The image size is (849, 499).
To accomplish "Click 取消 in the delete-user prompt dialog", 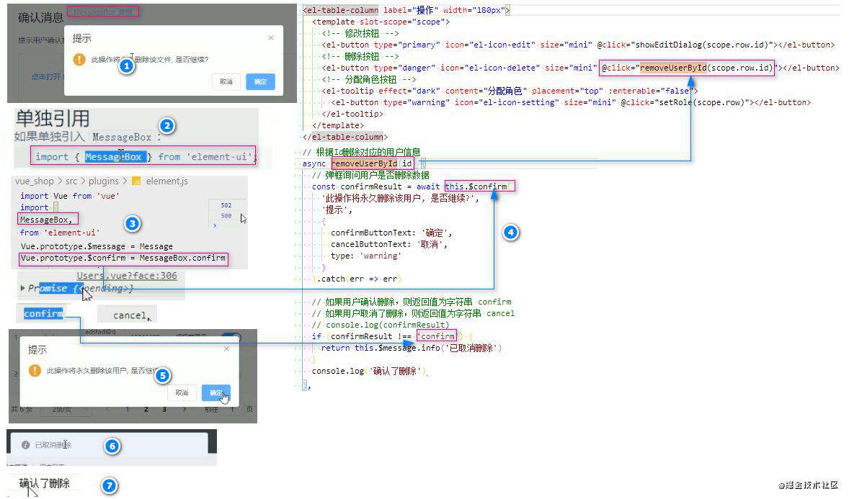I will [x=182, y=393].
